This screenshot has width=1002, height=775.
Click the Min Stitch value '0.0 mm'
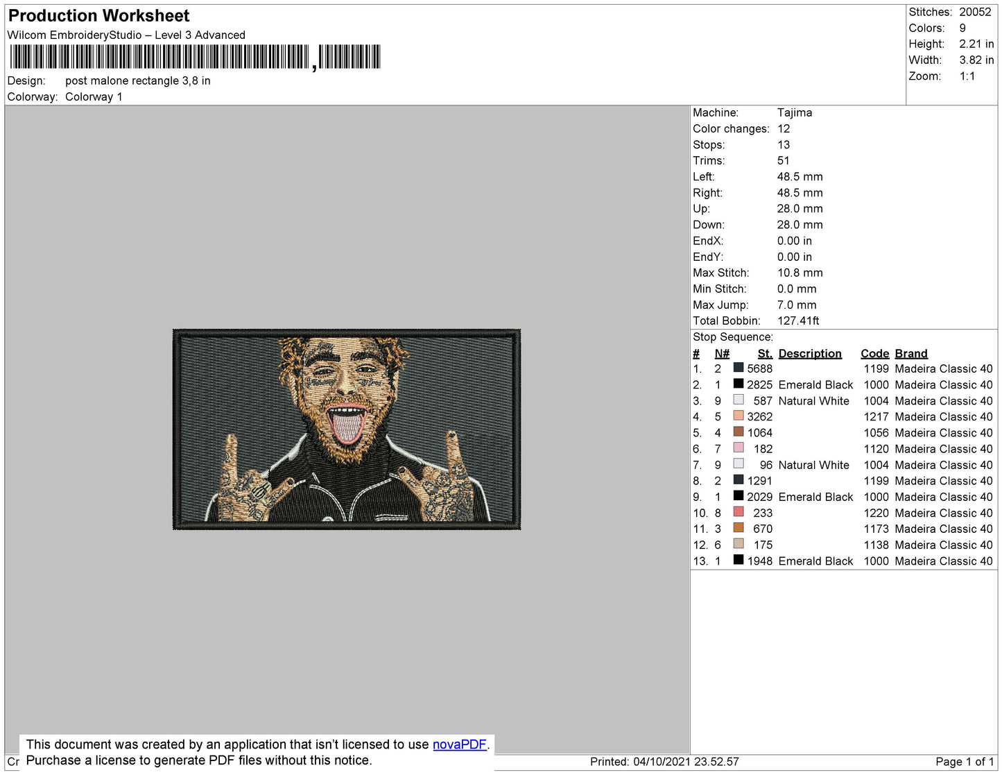tap(797, 289)
